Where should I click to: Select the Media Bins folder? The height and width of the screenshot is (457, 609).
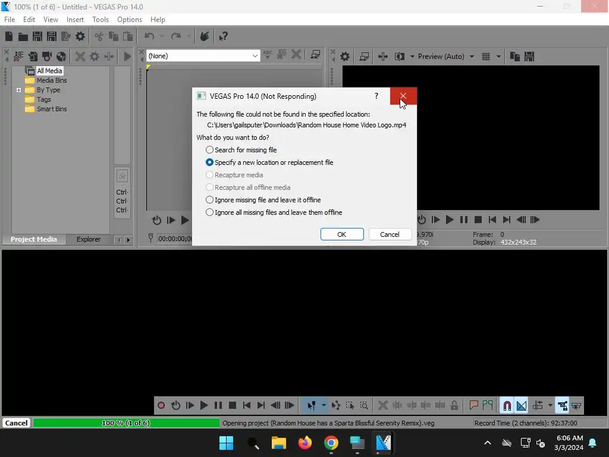(x=52, y=80)
